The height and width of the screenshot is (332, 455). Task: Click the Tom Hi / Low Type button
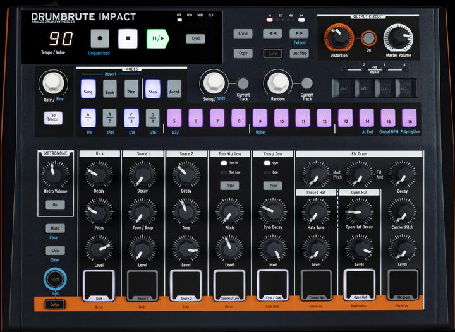[230, 186]
